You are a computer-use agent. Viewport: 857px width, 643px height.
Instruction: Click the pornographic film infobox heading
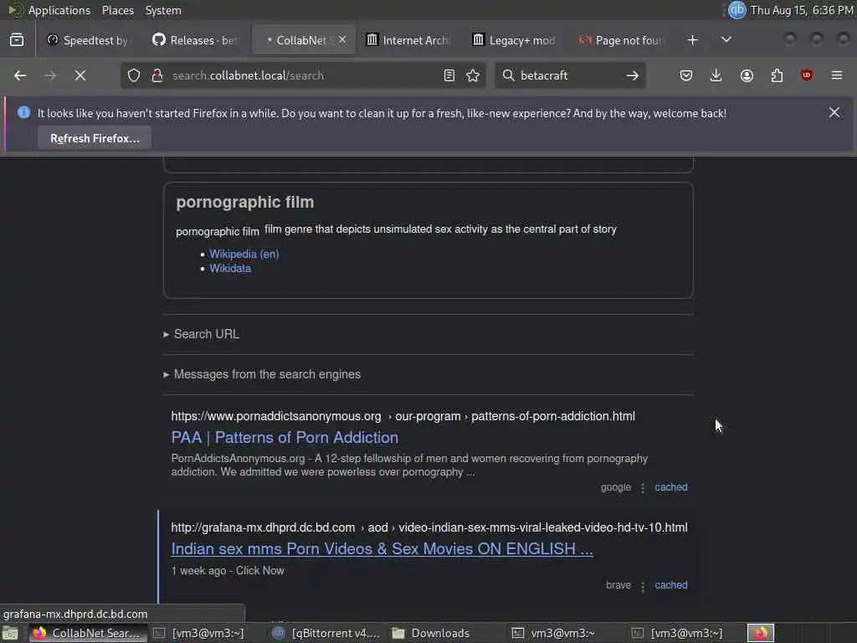click(245, 203)
